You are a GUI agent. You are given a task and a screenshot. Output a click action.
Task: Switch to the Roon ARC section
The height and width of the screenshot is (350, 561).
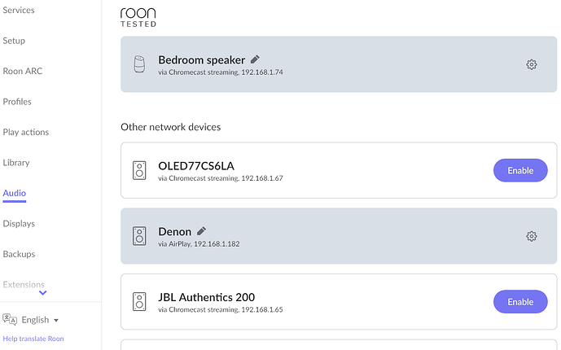[23, 71]
